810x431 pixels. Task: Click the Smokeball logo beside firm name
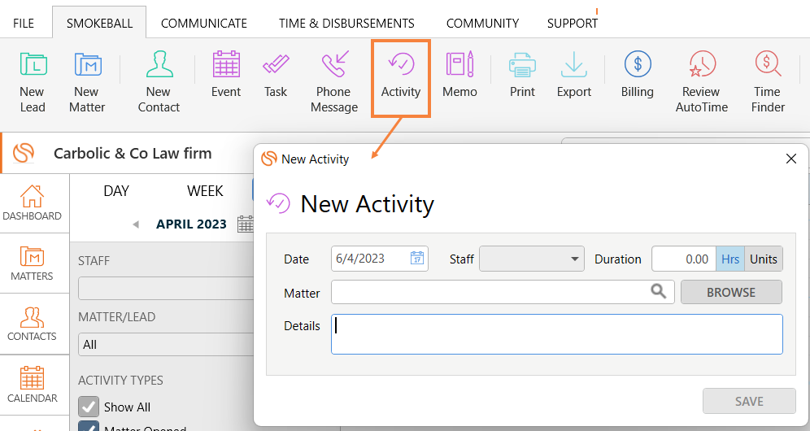24,153
